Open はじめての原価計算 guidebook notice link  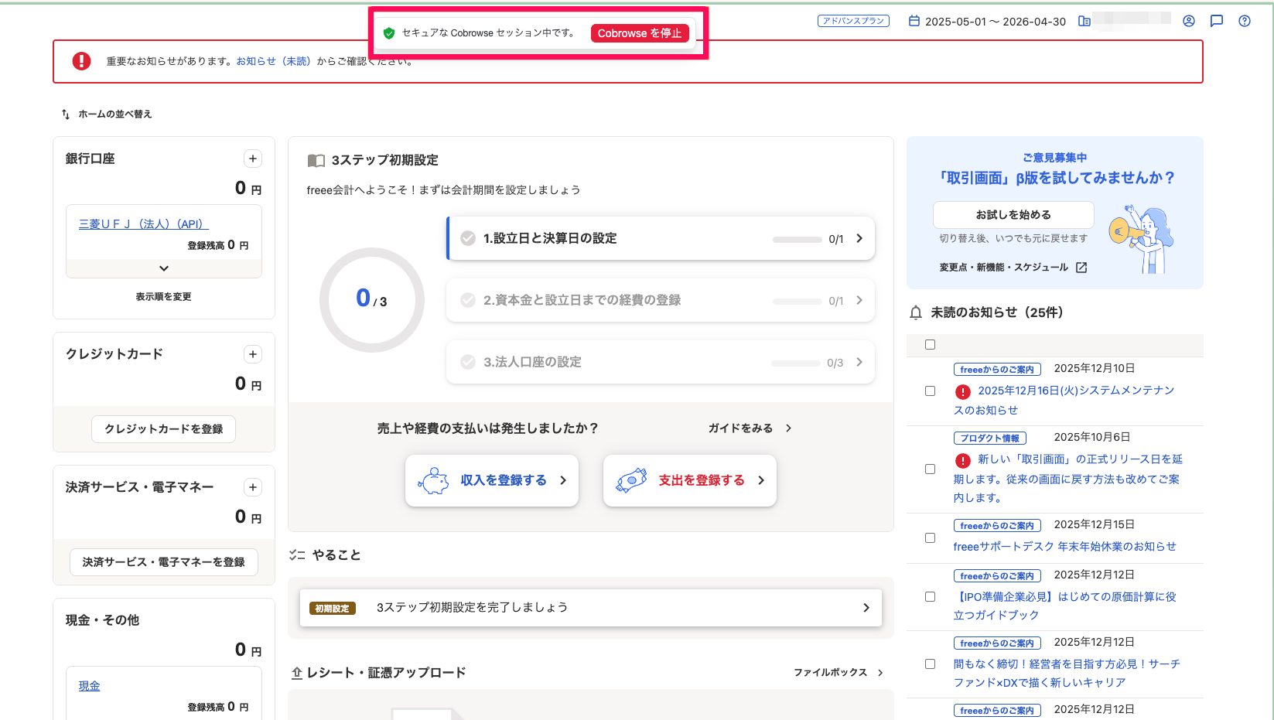point(1065,606)
